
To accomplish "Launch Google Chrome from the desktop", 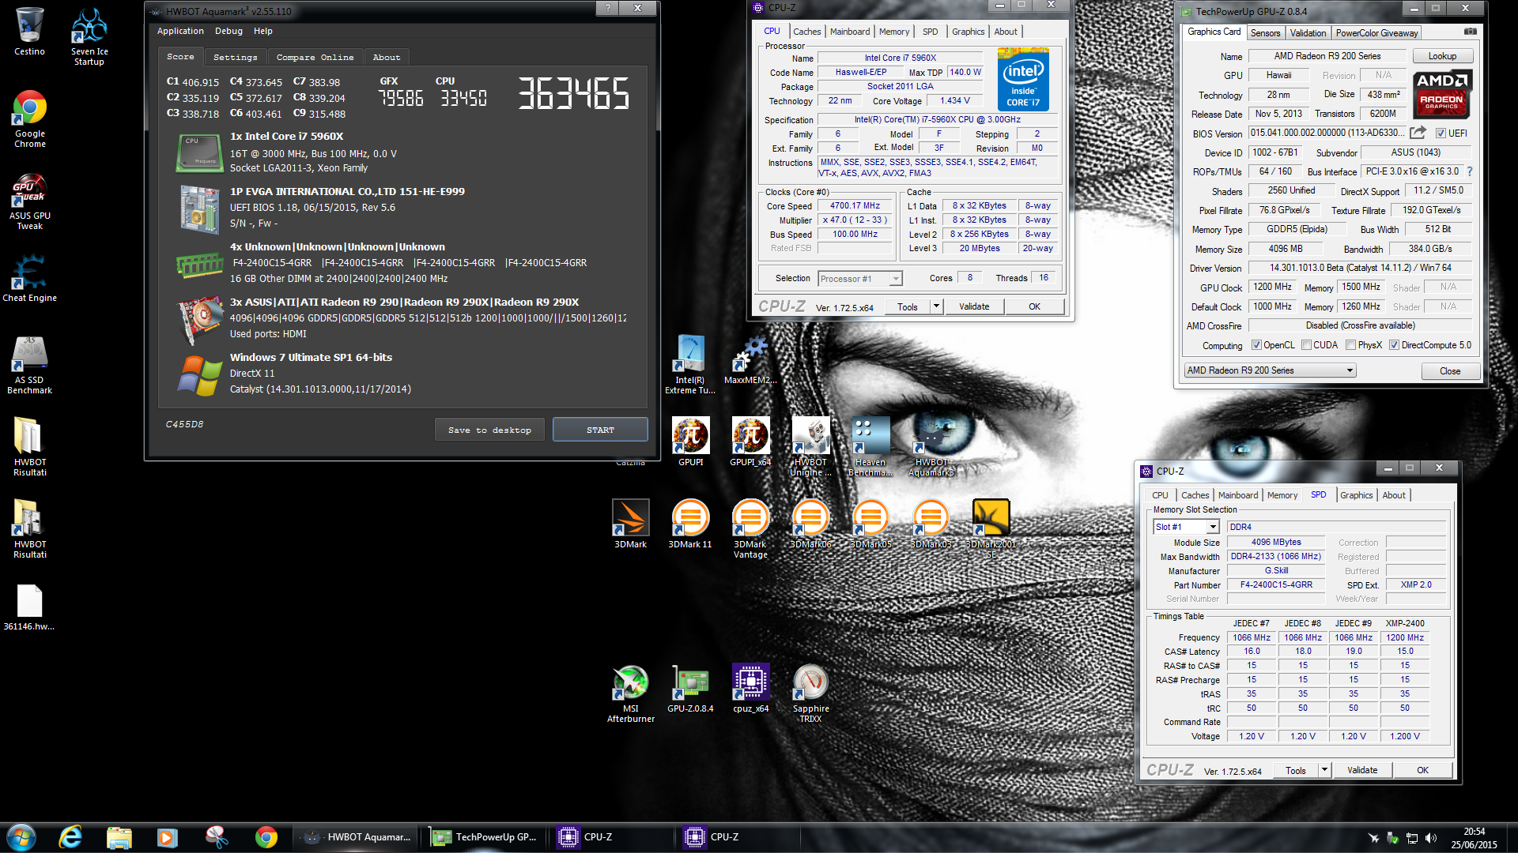I will pyautogui.click(x=30, y=118).
